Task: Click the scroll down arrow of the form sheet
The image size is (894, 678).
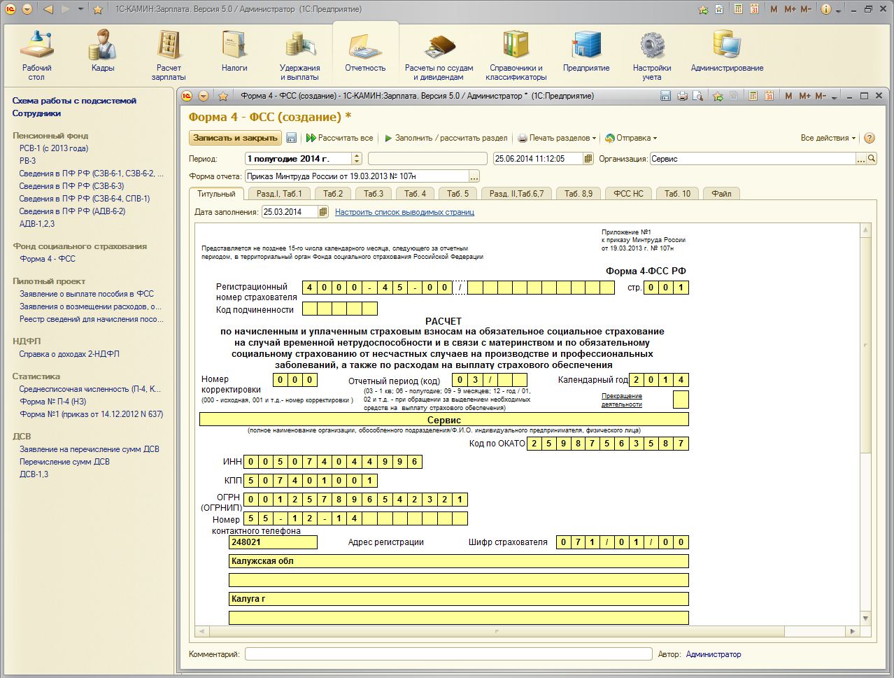Action: click(865, 619)
